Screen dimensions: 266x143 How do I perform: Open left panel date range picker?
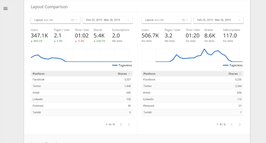(107, 20)
